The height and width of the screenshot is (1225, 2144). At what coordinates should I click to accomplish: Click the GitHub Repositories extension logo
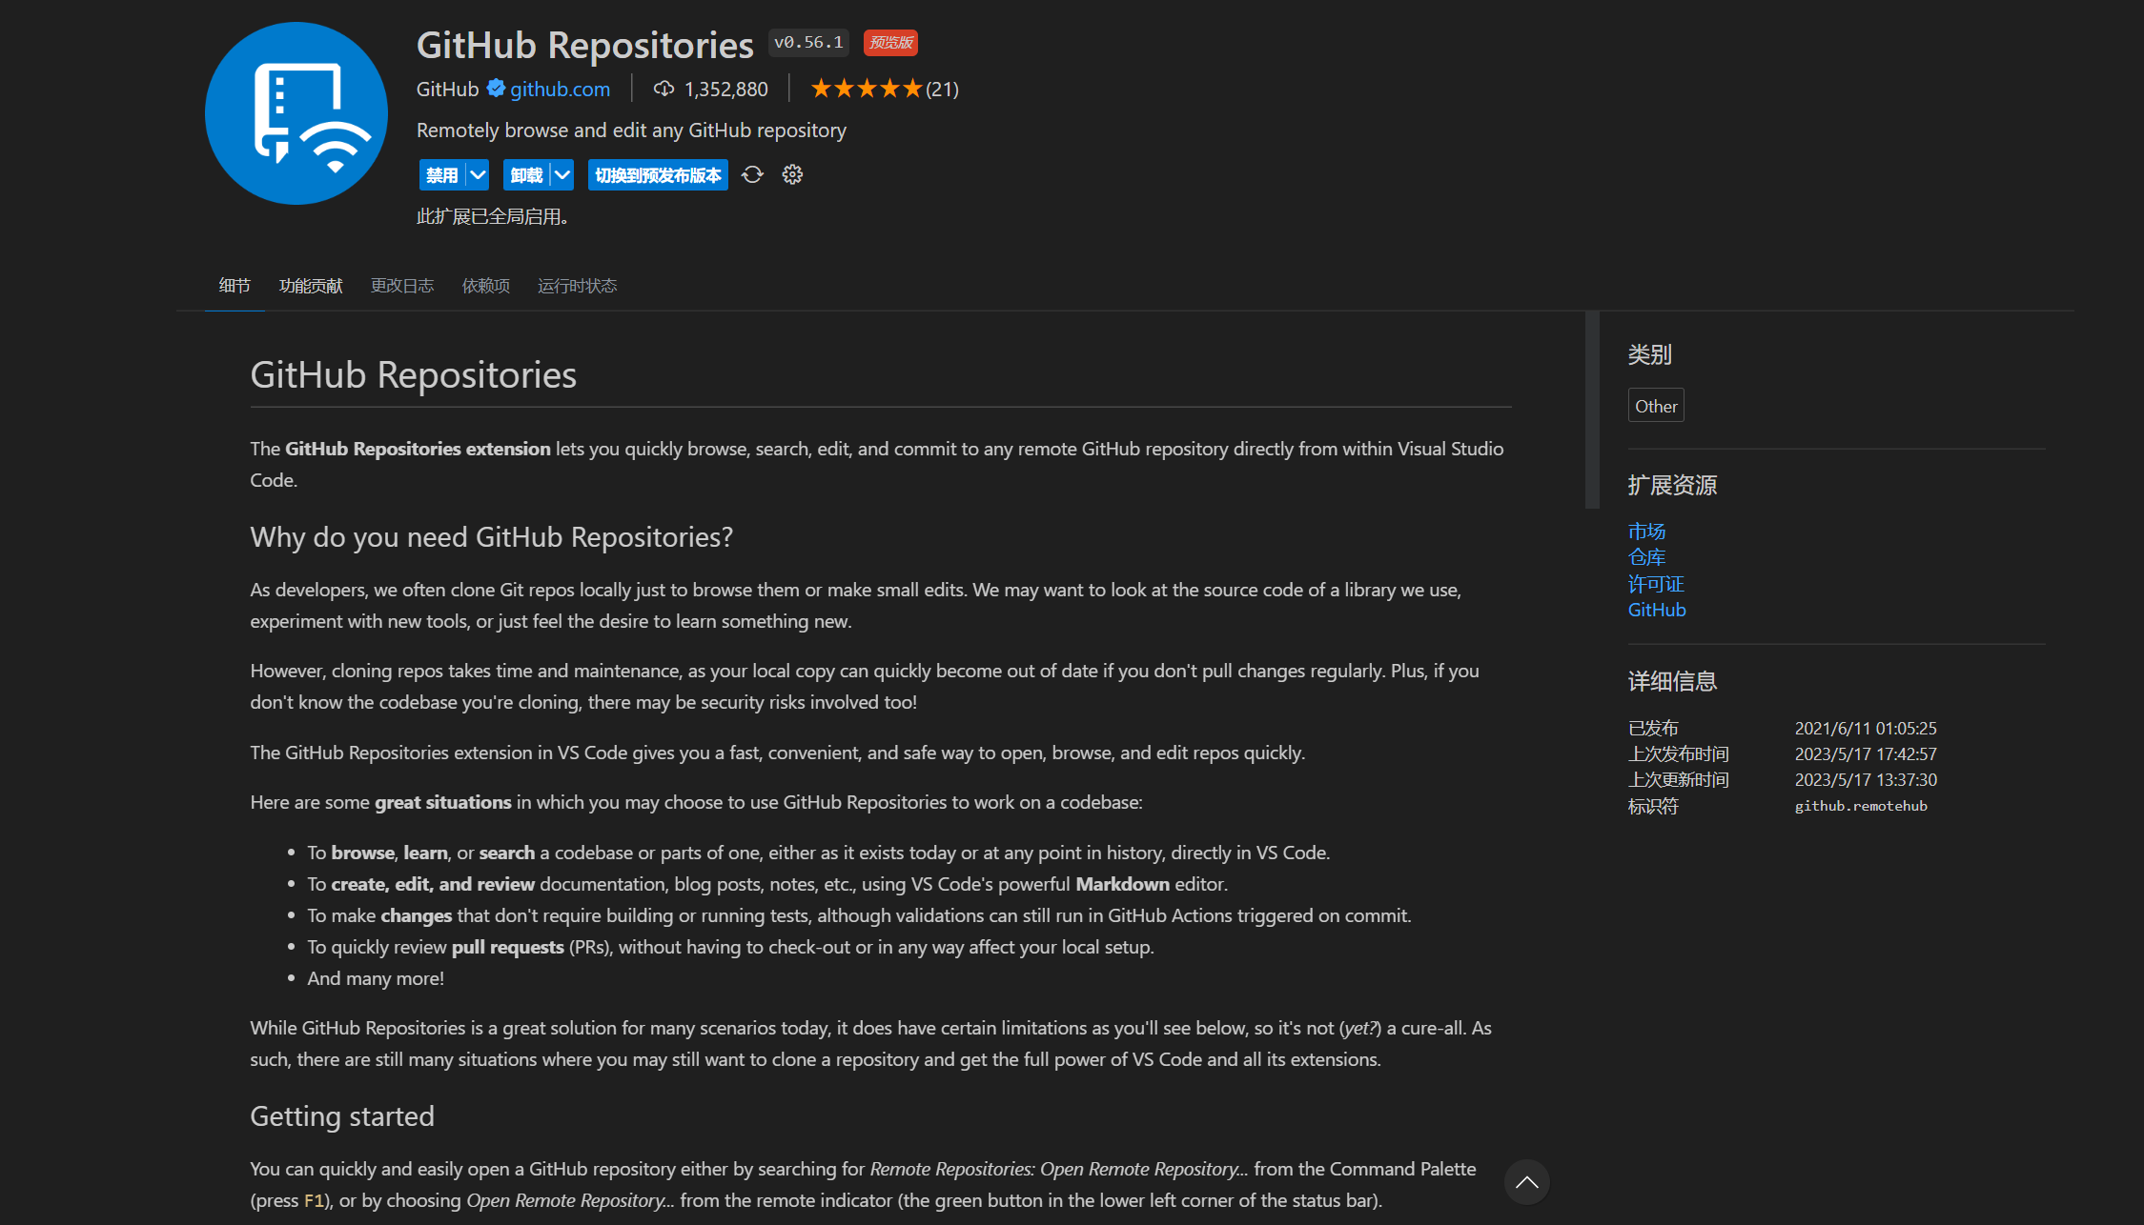(x=296, y=113)
